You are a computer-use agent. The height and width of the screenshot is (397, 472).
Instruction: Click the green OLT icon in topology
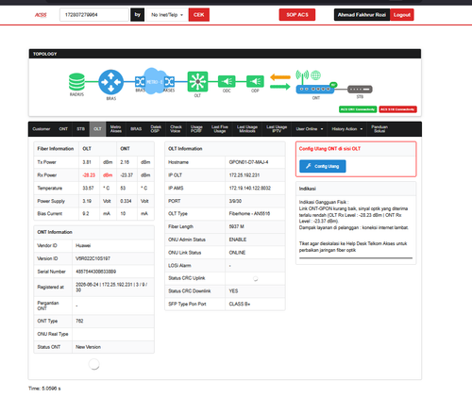tap(197, 81)
